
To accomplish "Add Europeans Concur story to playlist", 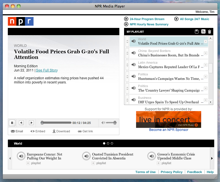I will pyautogui.click(x=28, y=163).
